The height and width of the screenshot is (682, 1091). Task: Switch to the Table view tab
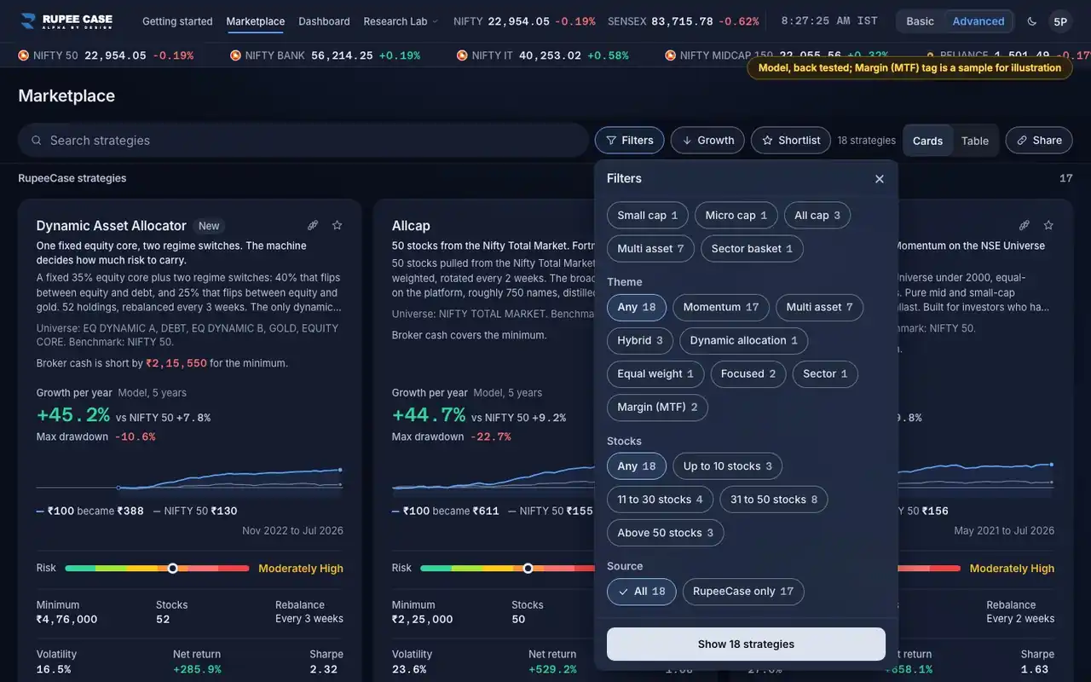pyautogui.click(x=975, y=141)
